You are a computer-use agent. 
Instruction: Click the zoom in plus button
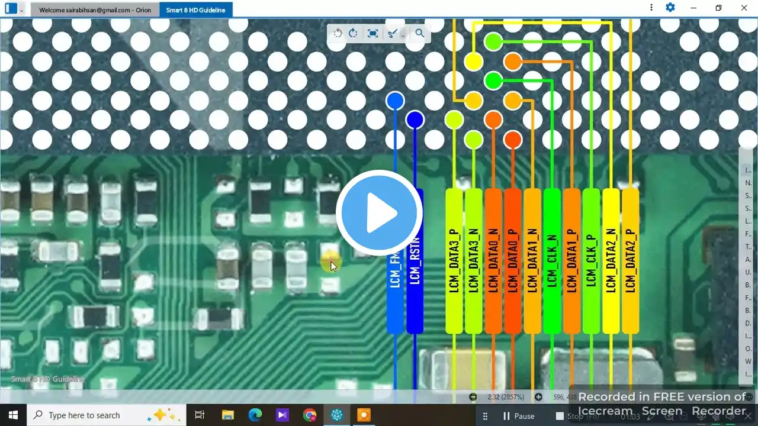(x=538, y=397)
